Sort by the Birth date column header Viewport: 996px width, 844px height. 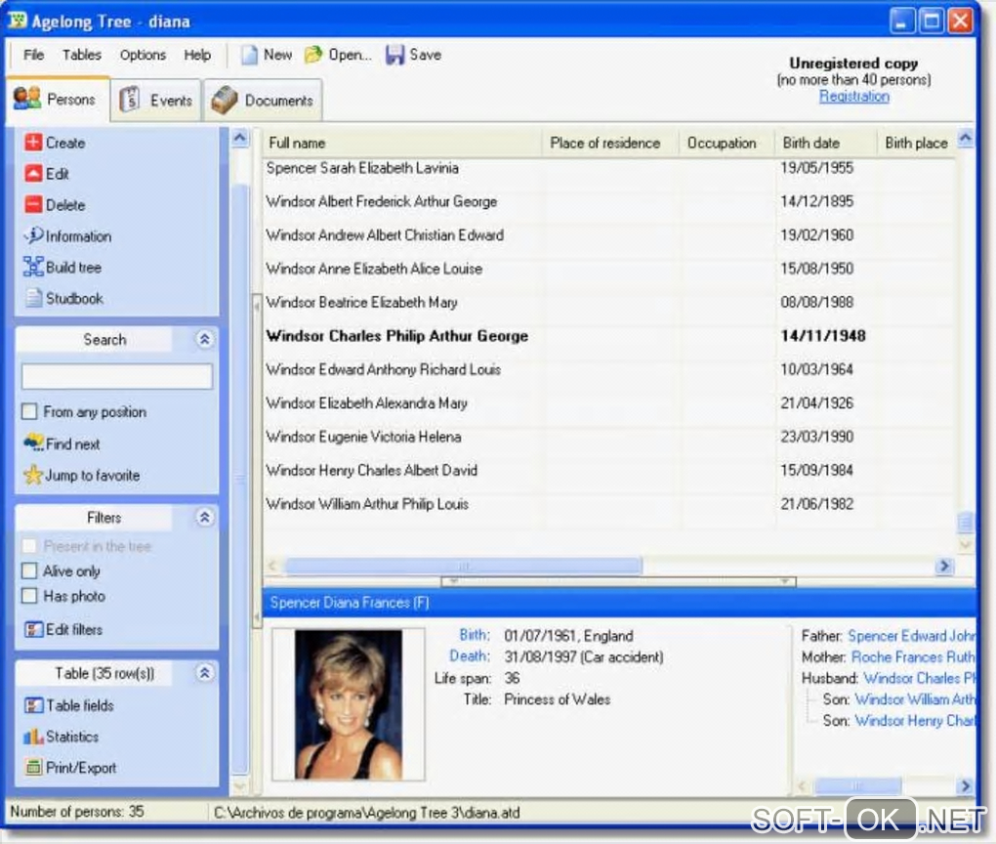click(x=825, y=143)
